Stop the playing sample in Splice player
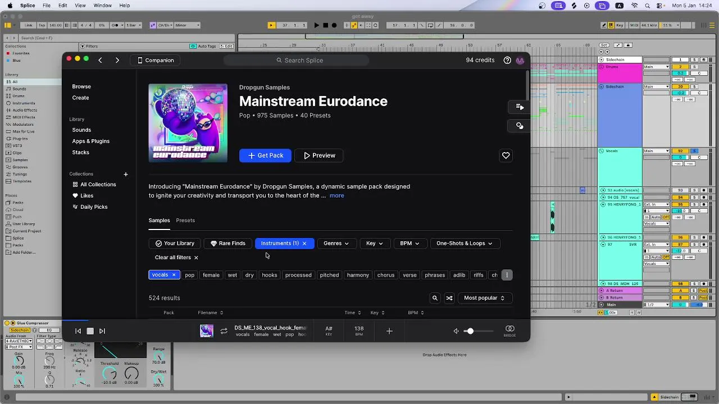Screen dimensions: 719x404 coord(90,331)
